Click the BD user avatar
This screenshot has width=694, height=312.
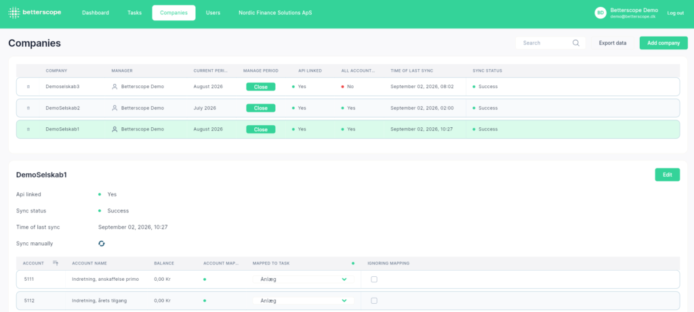pos(600,13)
